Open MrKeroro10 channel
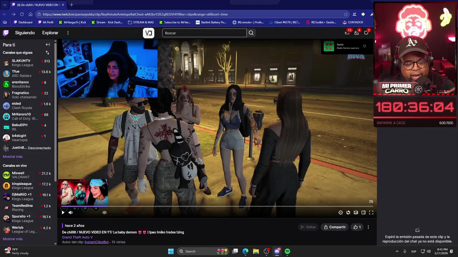This screenshot has height=257, width=458. (27, 116)
